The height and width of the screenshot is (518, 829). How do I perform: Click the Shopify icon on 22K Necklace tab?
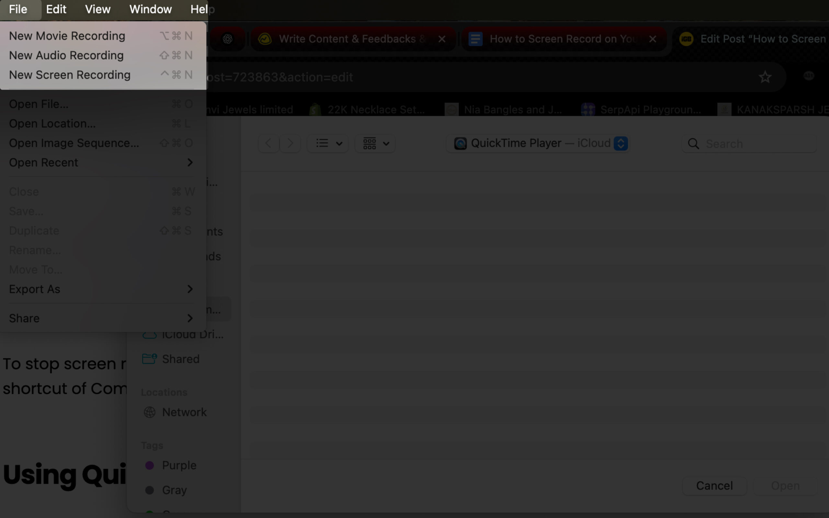tap(315, 109)
